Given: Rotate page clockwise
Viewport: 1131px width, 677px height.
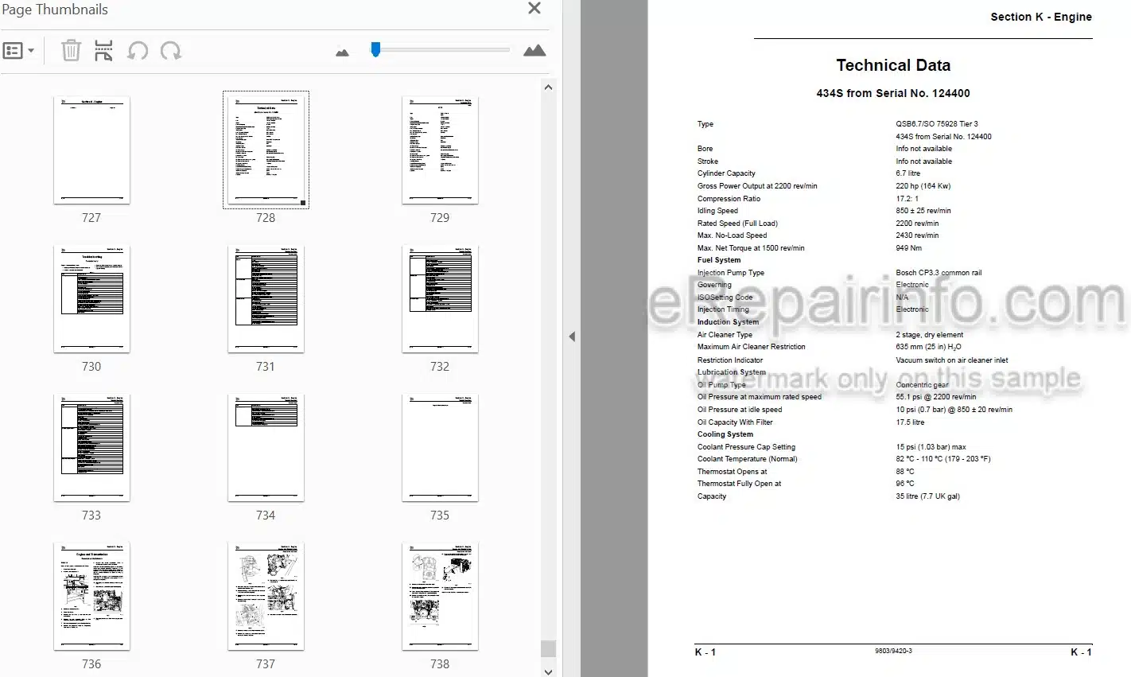Looking at the screenshot, I should pyautogui.click(x=171, y=51).
